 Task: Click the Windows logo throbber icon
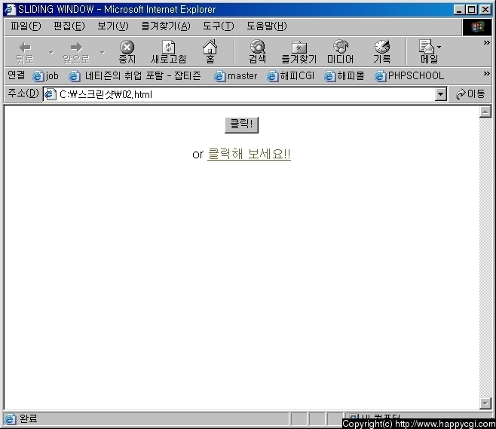(x=477, y=27)
